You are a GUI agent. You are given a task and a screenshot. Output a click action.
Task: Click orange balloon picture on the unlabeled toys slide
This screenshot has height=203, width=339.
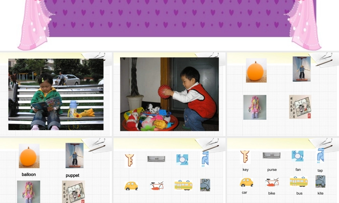[x=256, y=70]
